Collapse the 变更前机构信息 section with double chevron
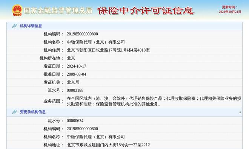Viewport: 249px width, 149px height. click(x=240, y=112)
